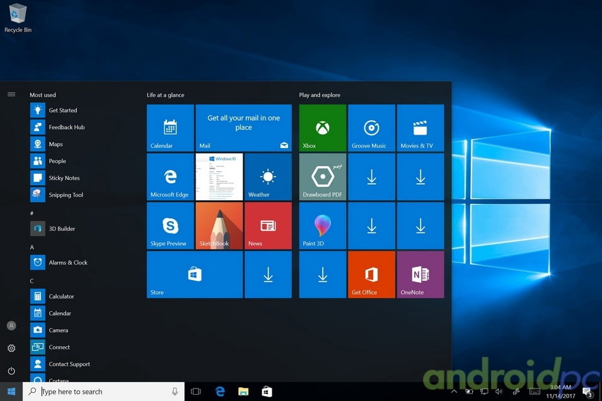Image resolution: width=602 pixels, height=401 pixels.
Task: Jump to letter A section header
Action: [32, 247]
